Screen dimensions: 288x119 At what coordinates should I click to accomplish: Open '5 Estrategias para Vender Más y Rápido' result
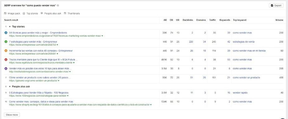pyautogui.click(x=39, y=93)
